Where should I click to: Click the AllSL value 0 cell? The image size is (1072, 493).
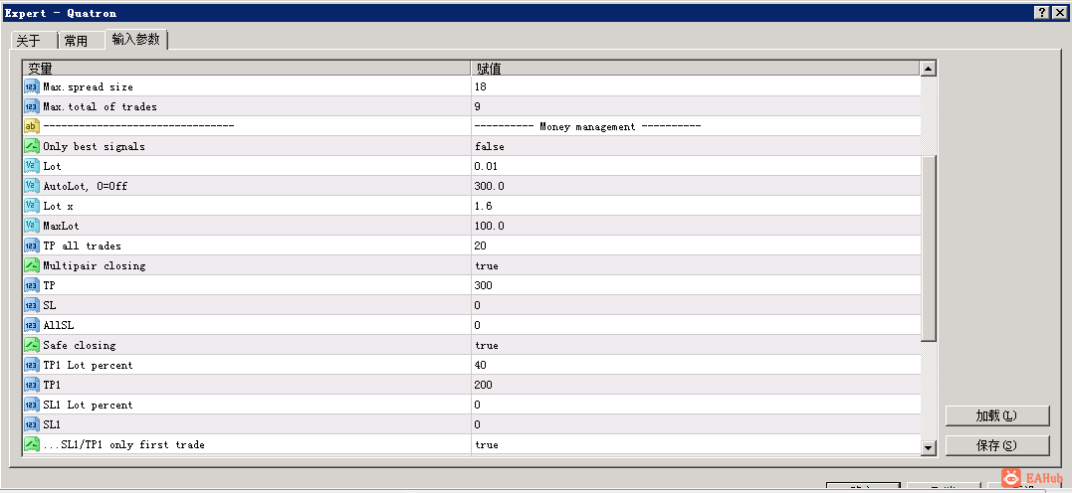click(696, 325)
